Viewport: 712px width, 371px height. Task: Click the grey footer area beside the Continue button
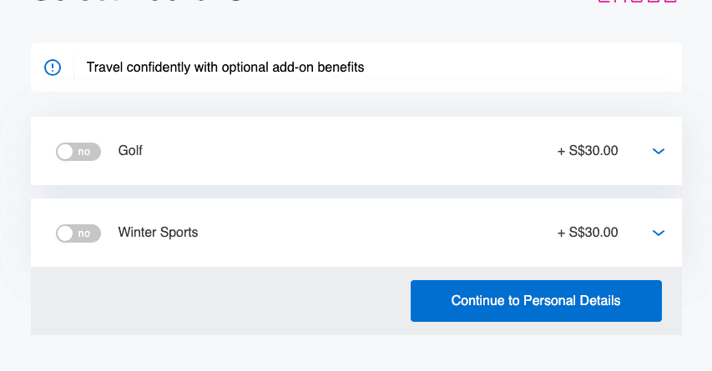pos(220,301)
